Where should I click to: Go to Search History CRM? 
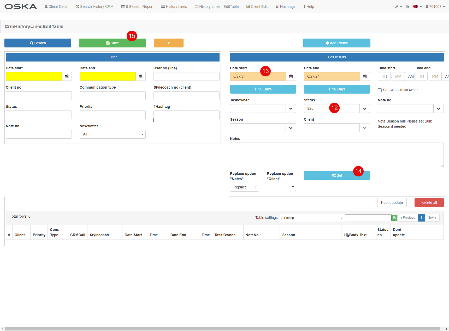click(95, 7)
